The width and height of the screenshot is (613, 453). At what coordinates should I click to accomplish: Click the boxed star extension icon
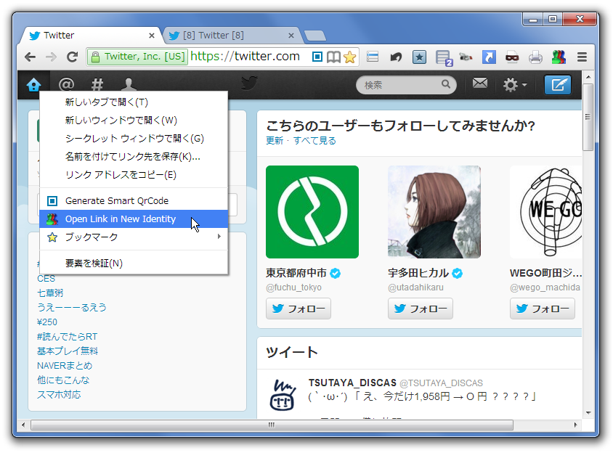[x=419, y=57]
